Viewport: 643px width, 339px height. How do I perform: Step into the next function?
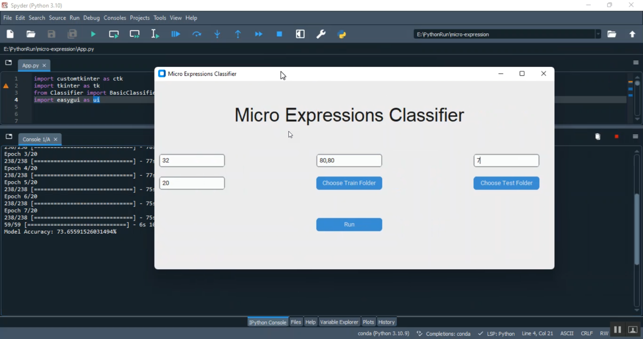(x=217, y=34)
